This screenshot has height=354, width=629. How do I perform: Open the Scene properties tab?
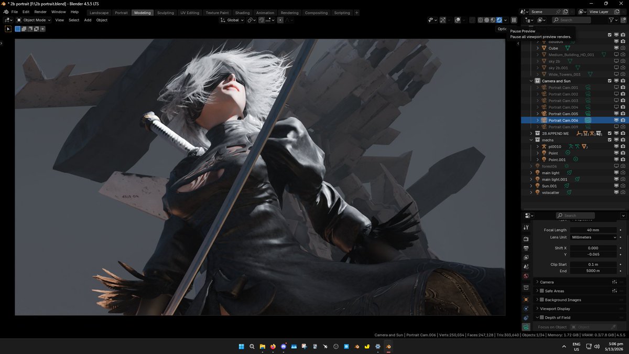[x=526, y=267]
